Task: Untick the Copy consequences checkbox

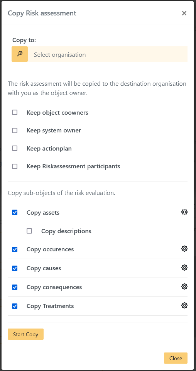Action: point(15,287)
